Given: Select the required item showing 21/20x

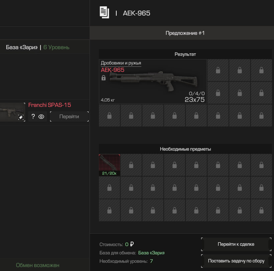Looking at the screenshot, I should (109, 165).
